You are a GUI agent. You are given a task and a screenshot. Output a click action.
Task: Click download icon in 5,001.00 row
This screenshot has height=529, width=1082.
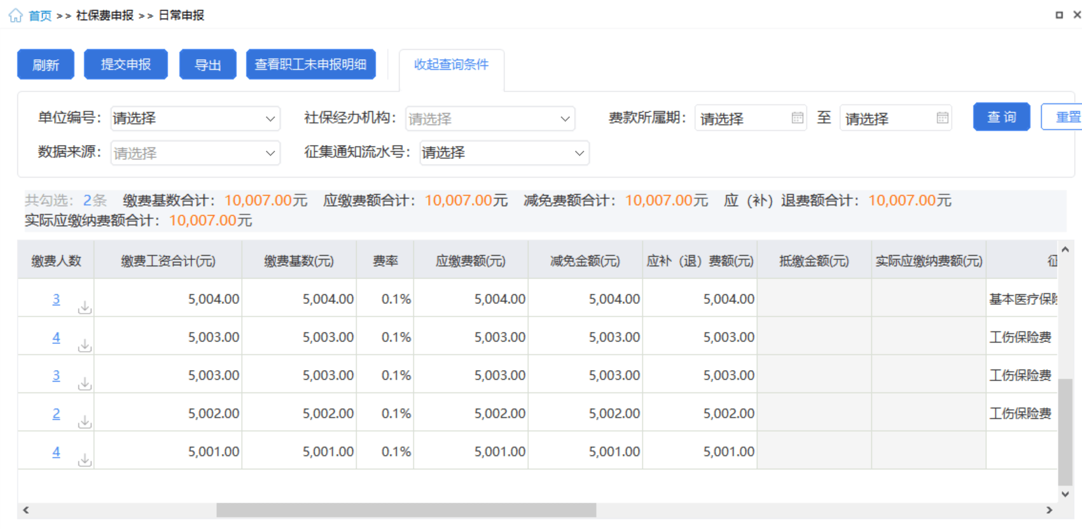point(85,460)
